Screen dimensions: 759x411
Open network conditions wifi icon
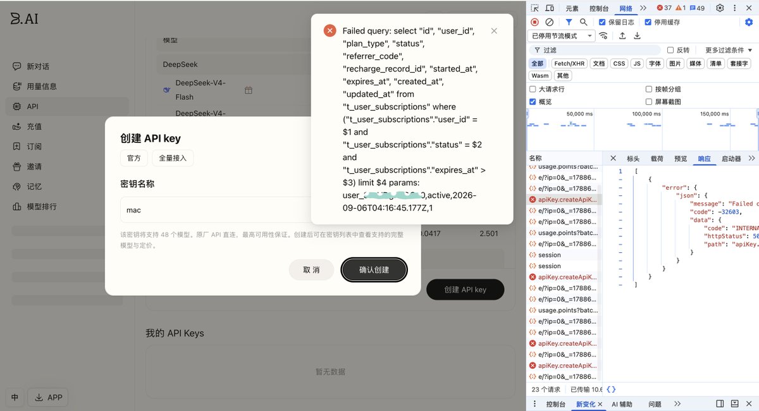(x=603, y=36)
